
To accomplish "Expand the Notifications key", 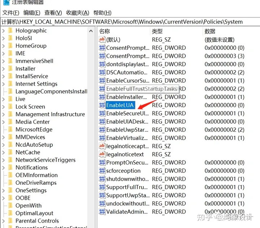I will click(4, 168).
